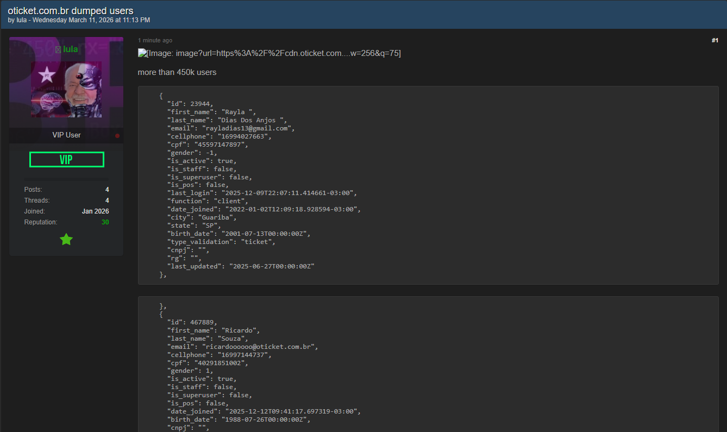
Task: Click the Posts count value
Action: (107, 190)
